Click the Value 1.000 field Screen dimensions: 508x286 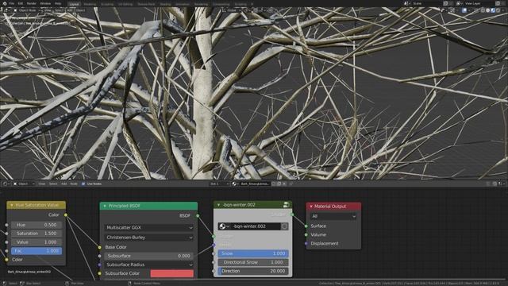point(37,242)
